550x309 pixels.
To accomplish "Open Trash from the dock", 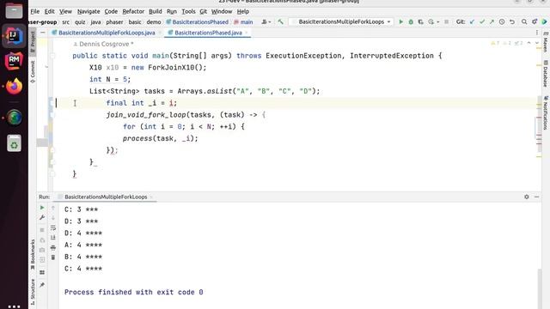I will click(14, 143).
